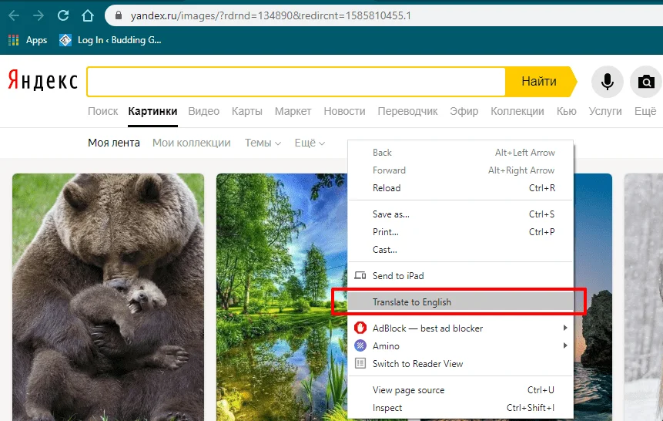Click the Yandex search input field
This screenshot has width=663, height=421.
296,81
